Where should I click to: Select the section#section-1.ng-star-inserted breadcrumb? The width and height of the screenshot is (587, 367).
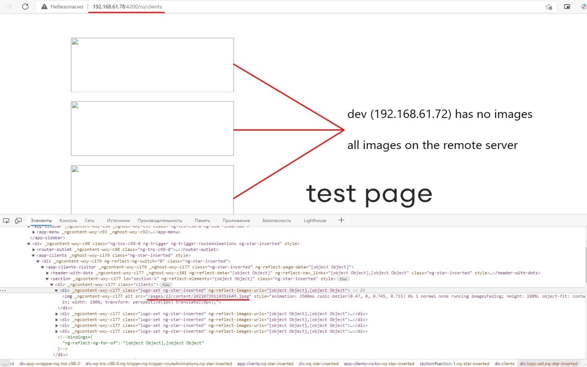click(454, 364)
